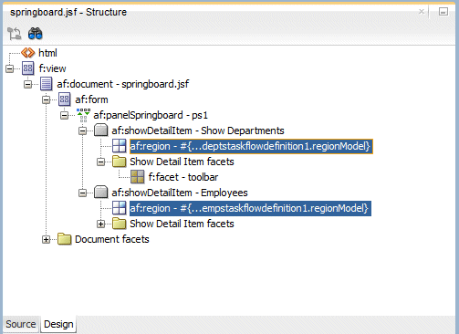This screenshot has height=334, width=459.
Task: Collapse facets folder containing f:facet toolbar
Action: pyautogui.click(x=101, y=162)
